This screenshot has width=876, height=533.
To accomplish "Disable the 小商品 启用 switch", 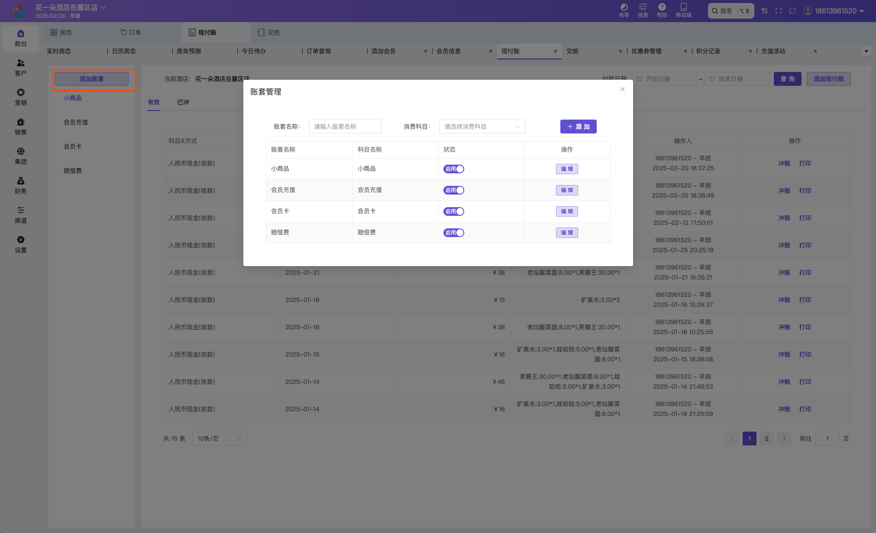I will click(453, 169).
